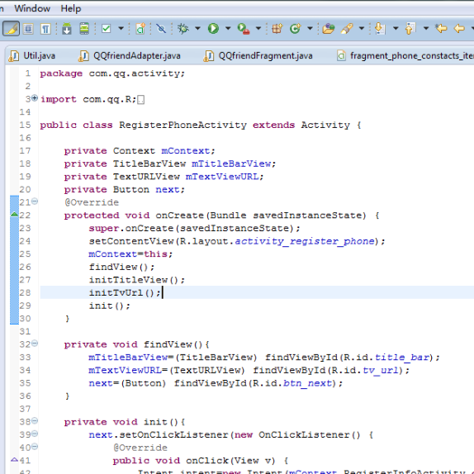
Task: Open the Previous Annotation dropdown arrow
Action: coord(426,28)
